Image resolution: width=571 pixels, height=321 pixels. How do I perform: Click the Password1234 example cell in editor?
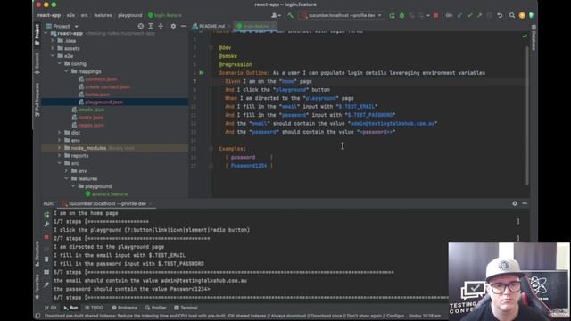[x=249, y=166]
